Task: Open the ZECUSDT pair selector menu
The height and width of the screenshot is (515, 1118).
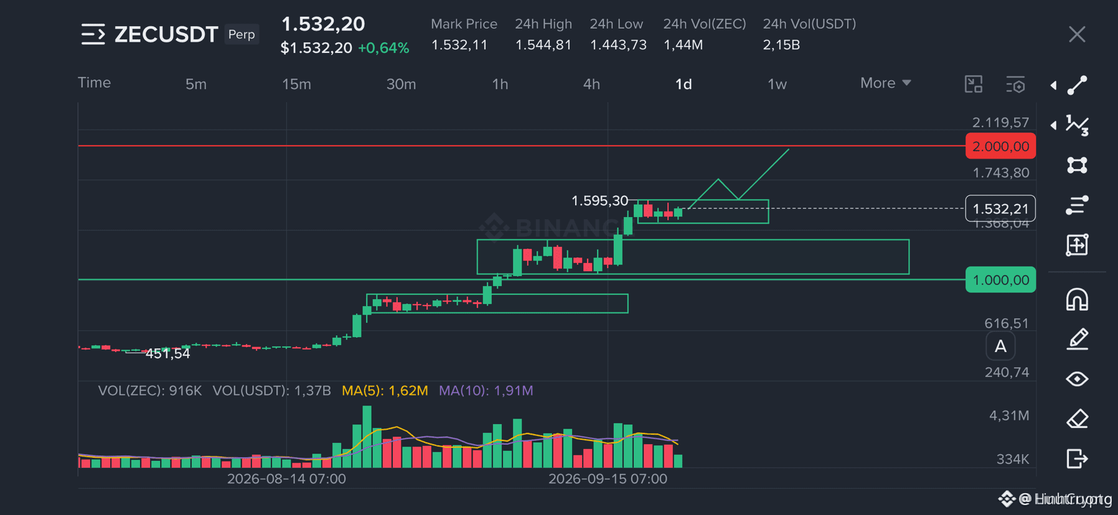Action: tap(93, 34)
